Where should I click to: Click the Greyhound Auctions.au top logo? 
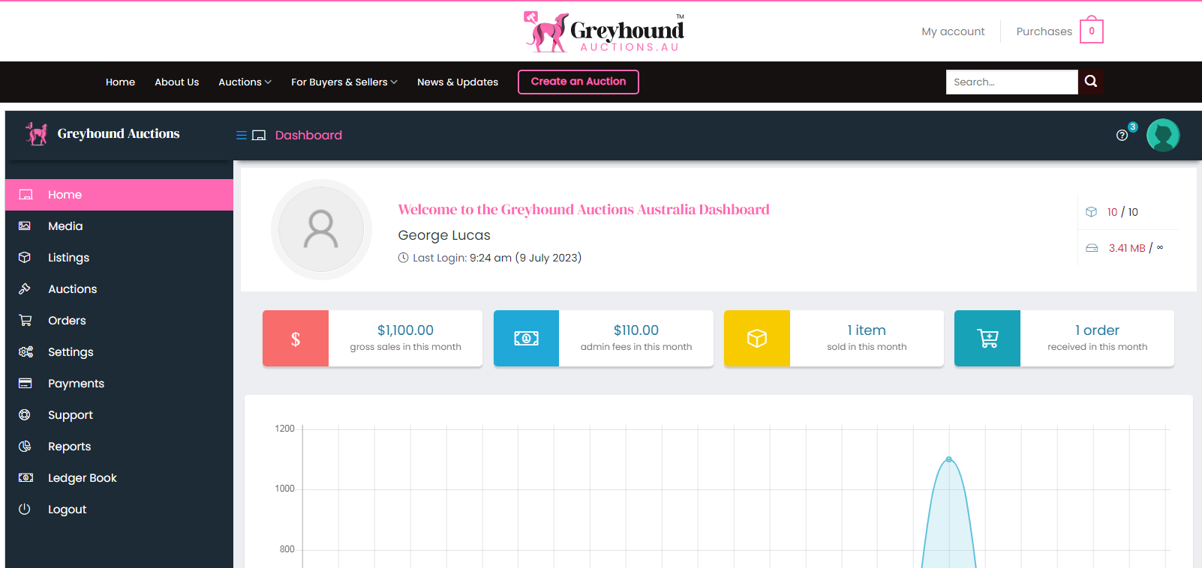[605, 32]
